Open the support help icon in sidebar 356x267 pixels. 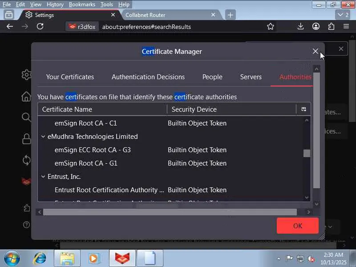26,225
